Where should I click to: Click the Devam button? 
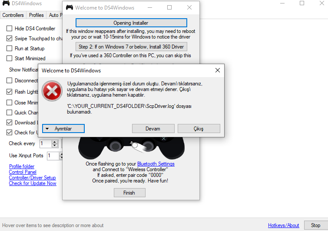153,129
